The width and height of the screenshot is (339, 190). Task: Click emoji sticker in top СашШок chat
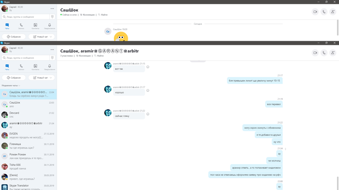click(x=121, y=36)
